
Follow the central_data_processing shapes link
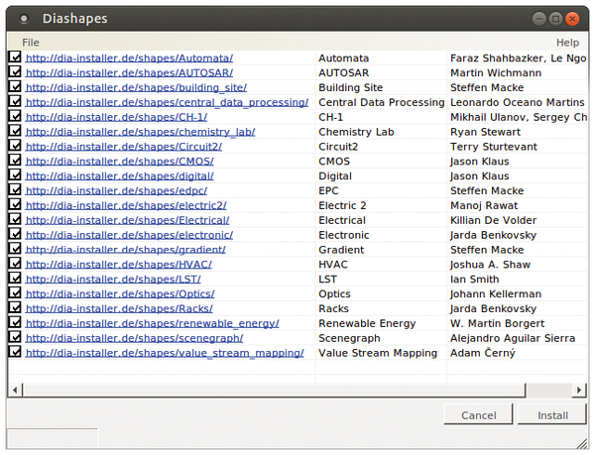click(167, 102)
